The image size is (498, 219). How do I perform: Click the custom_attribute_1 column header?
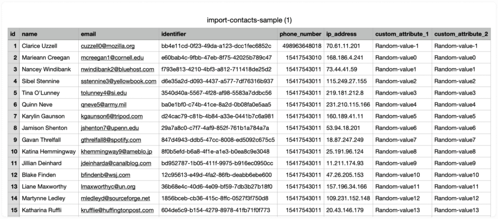401,34
